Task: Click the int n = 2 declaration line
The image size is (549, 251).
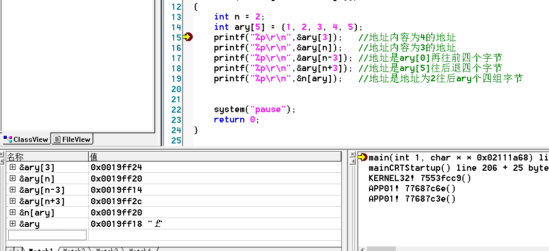Action: tap(240, 17)
